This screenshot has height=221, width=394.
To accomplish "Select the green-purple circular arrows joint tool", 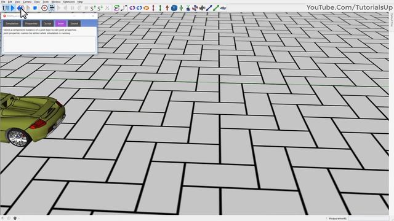I will pos(116,8).
